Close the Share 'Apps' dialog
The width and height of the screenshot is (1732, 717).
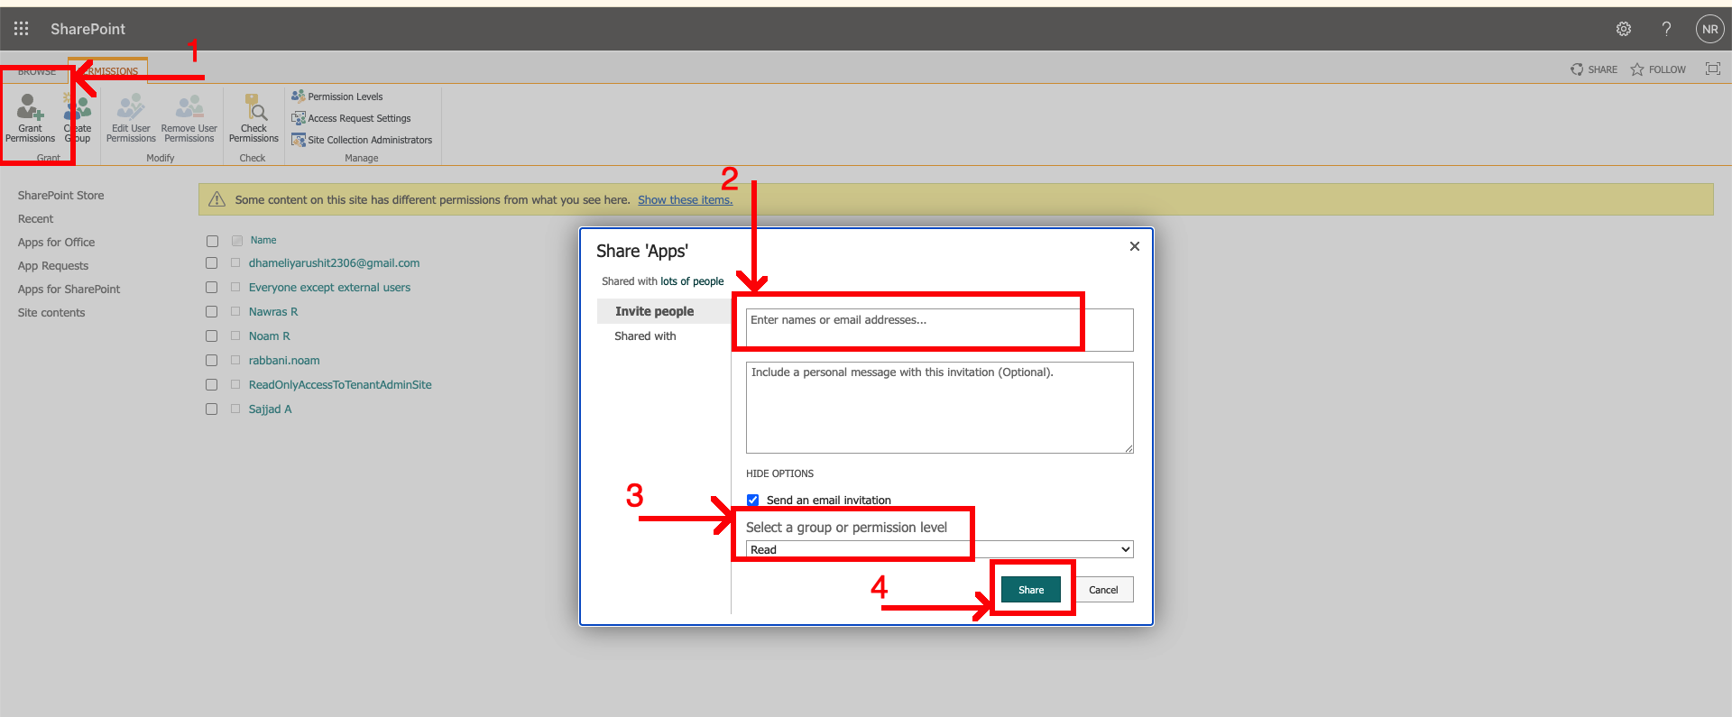(1135, 246)
